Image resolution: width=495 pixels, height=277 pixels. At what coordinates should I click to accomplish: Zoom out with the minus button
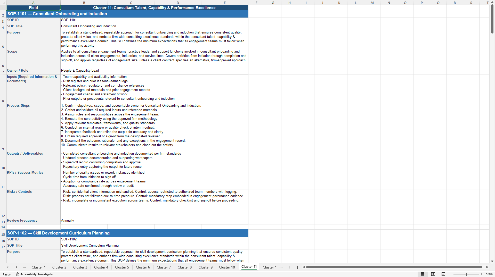point(451,274)
